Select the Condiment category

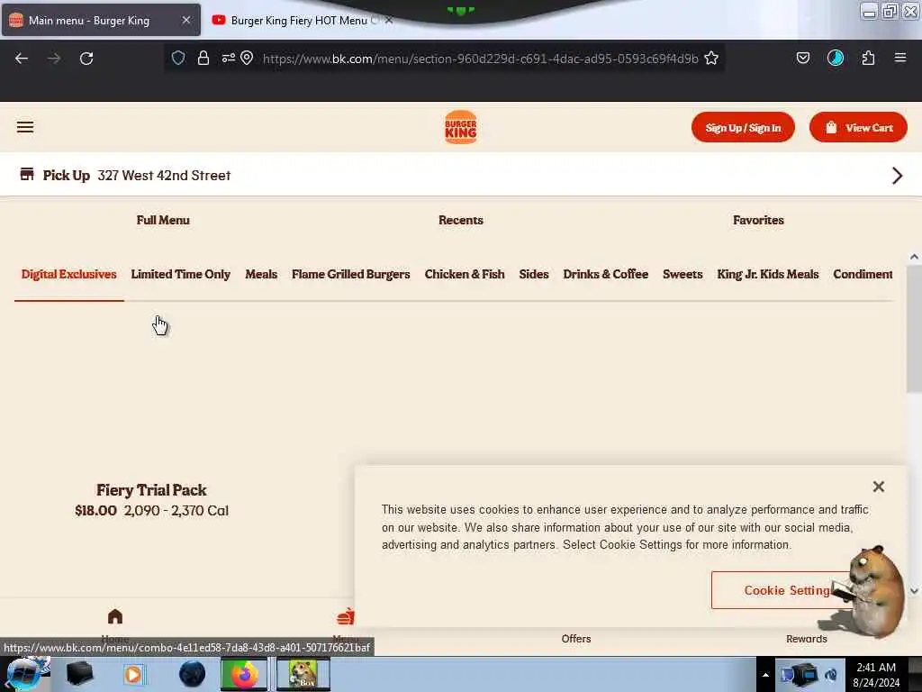pos(863,274)
